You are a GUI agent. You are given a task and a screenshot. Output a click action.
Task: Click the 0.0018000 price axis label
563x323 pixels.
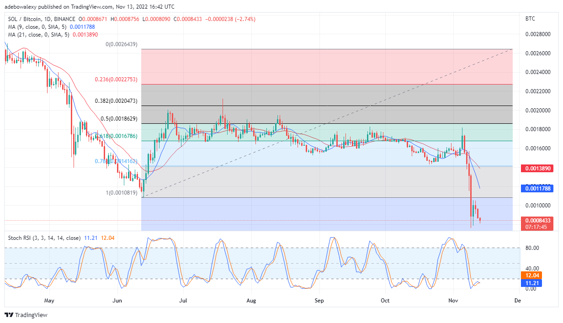pyautogui.click(x=538, y=129)
